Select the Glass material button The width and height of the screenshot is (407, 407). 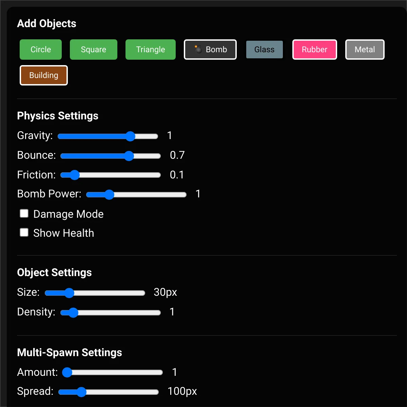pyautogui.click(x=264, y=50)
